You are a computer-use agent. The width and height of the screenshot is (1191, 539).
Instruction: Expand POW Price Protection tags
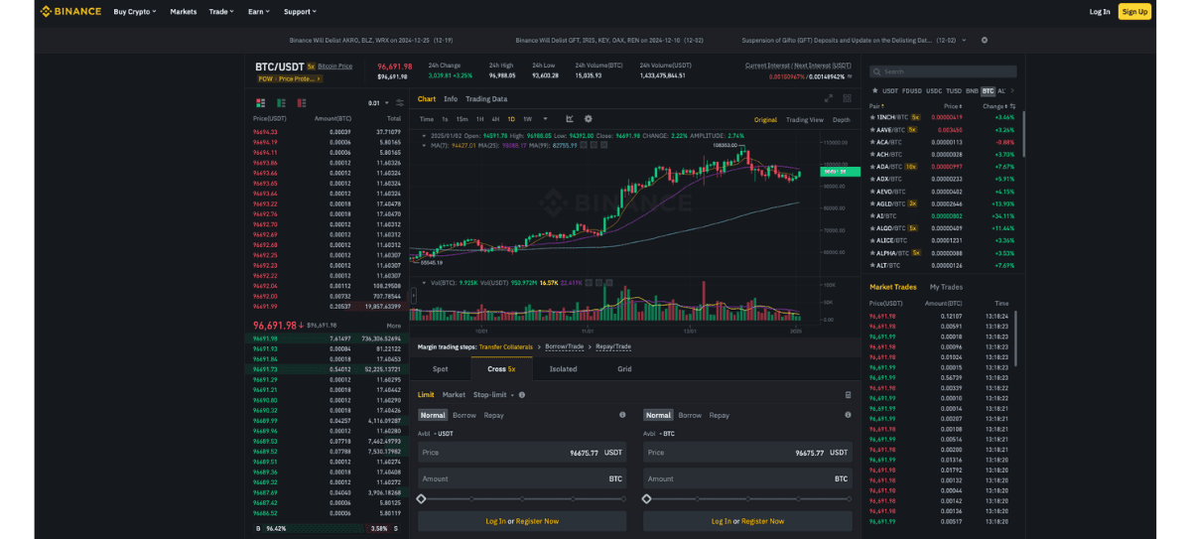coord(290,77)
